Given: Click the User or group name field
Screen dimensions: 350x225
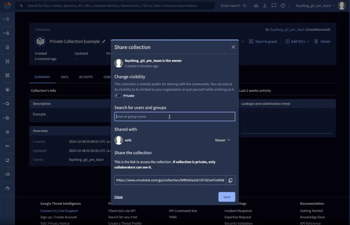Looking at the screenshot, I should tap(174, 117).
